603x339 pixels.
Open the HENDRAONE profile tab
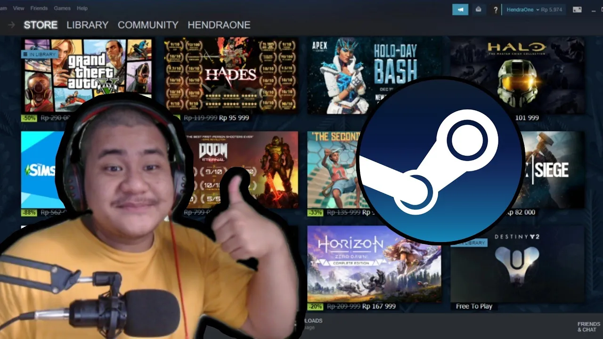219,25
